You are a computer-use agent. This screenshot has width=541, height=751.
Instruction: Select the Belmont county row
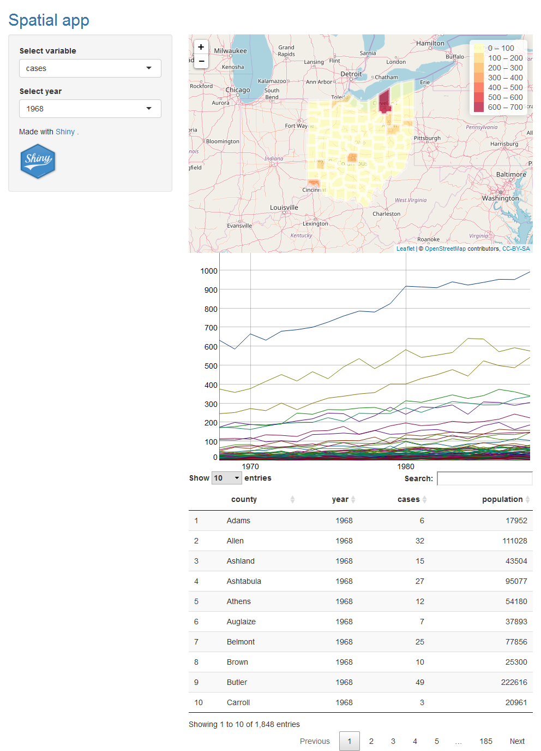click(x=360, y=642)
